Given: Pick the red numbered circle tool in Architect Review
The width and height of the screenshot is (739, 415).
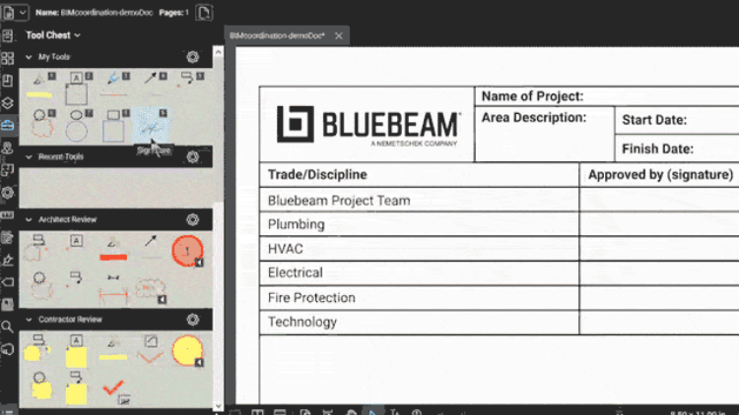Looking at the screenshot, I should (187, 251).
